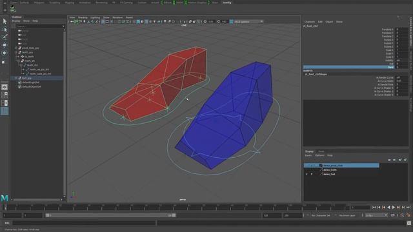This screenshot has width=413, height=232.
Task: Click the Translate X value field
Action: 402,30
